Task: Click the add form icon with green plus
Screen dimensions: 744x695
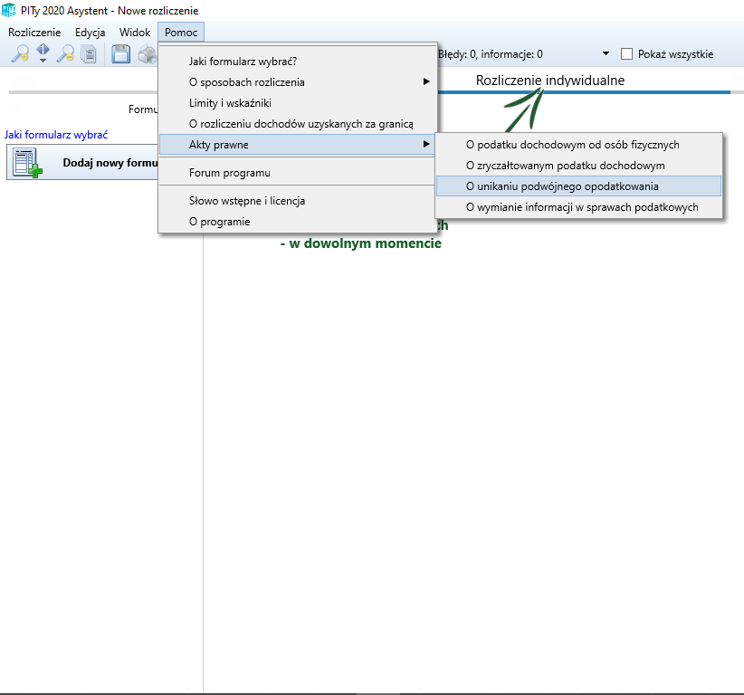Action: point(27,163)
